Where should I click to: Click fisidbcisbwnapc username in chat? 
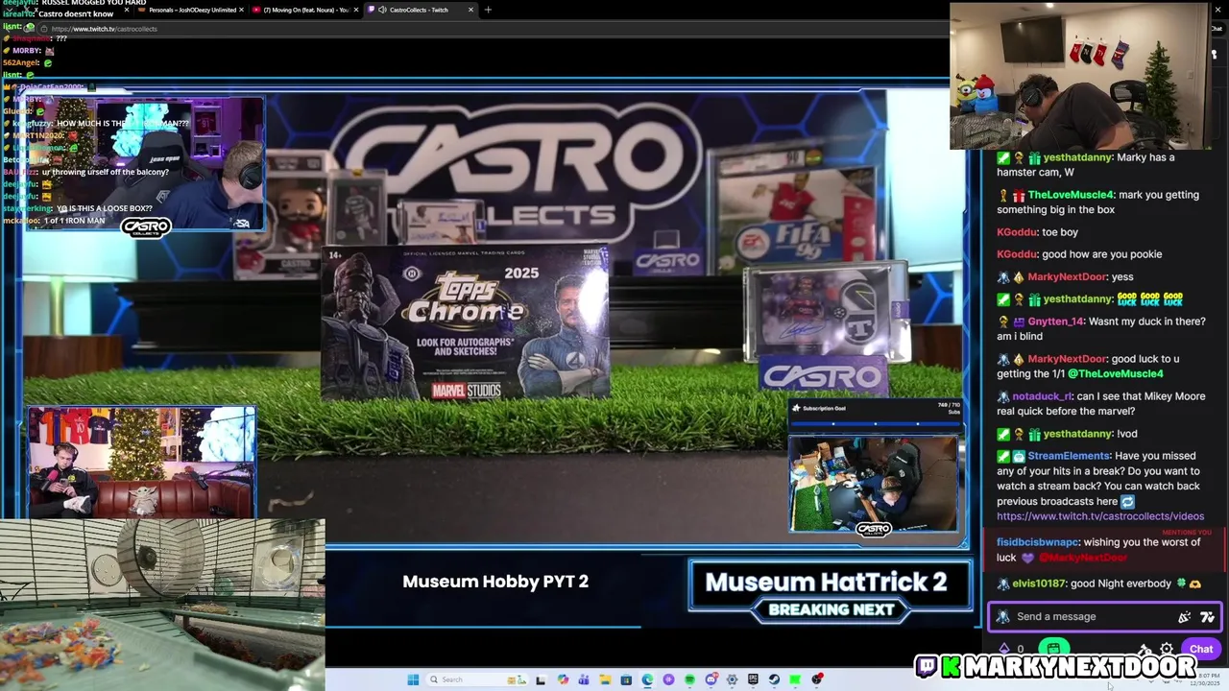[1038, 542]
